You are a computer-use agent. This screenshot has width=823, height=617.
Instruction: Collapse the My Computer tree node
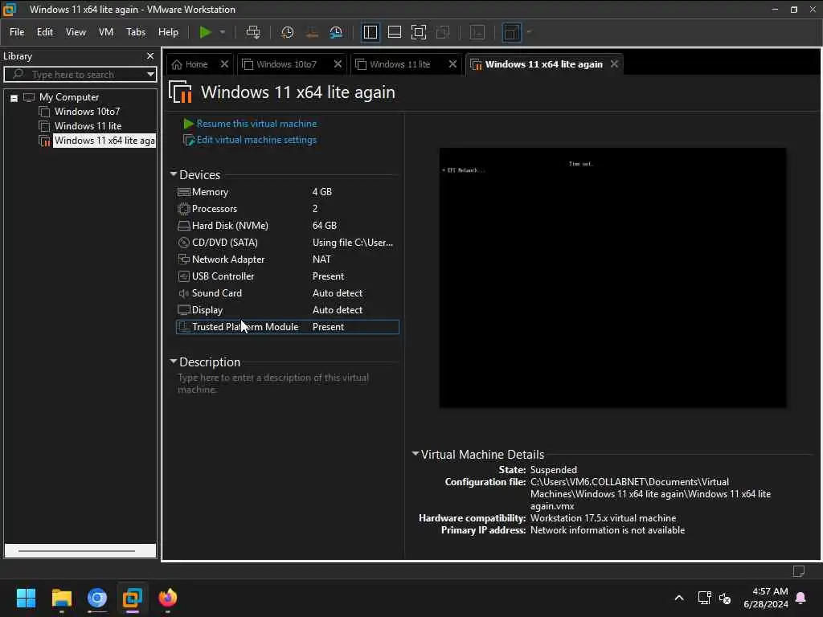point(14,98)
